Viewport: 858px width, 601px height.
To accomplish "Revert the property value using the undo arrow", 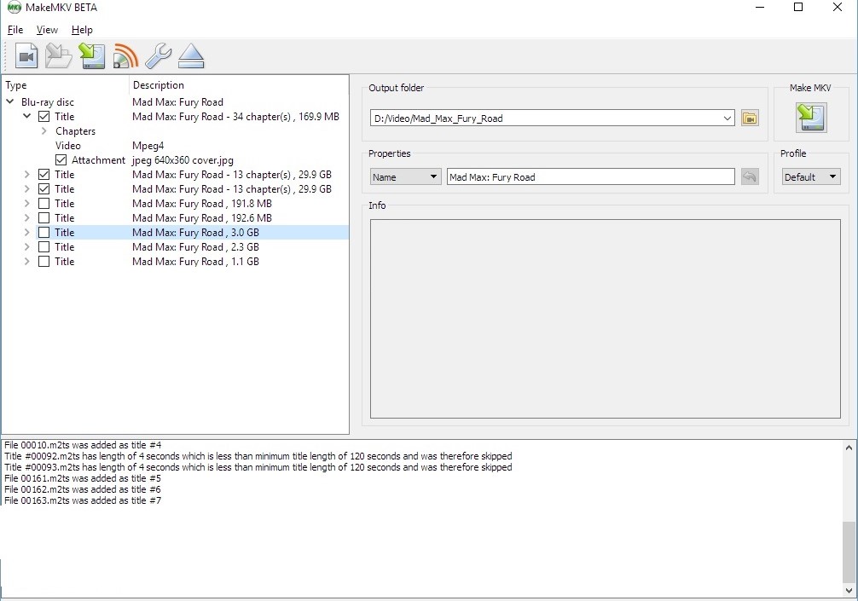I will pyautogui.click(x=750, y=176).
